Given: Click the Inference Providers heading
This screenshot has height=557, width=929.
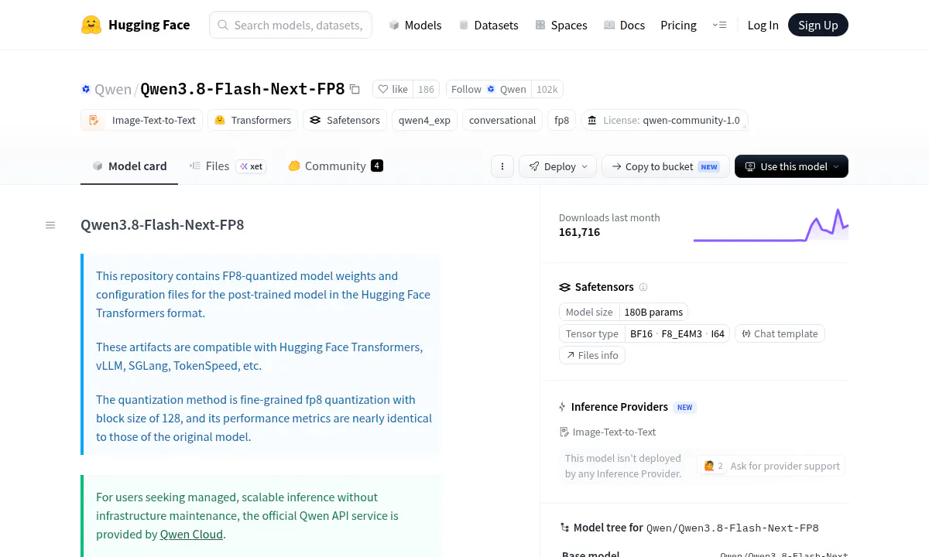Looking at the screenshot, I should (619, 407).
